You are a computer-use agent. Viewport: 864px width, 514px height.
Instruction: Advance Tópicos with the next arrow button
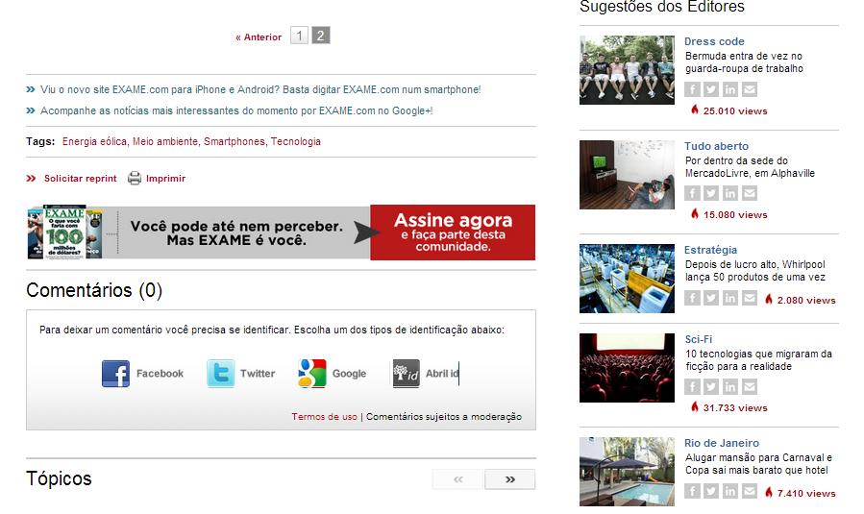coord(509,479)
